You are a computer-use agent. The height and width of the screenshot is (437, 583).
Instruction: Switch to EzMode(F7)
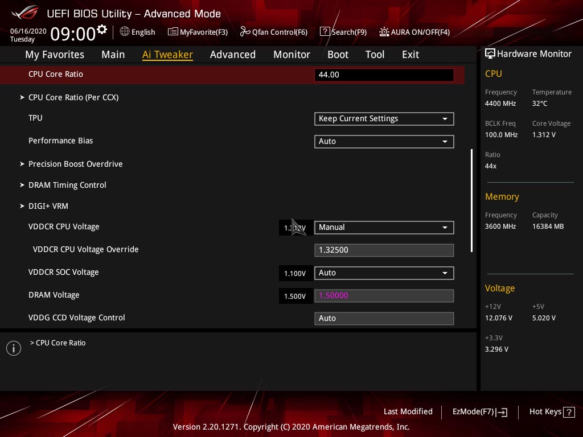pyautogui.click(x=479, y=412)
